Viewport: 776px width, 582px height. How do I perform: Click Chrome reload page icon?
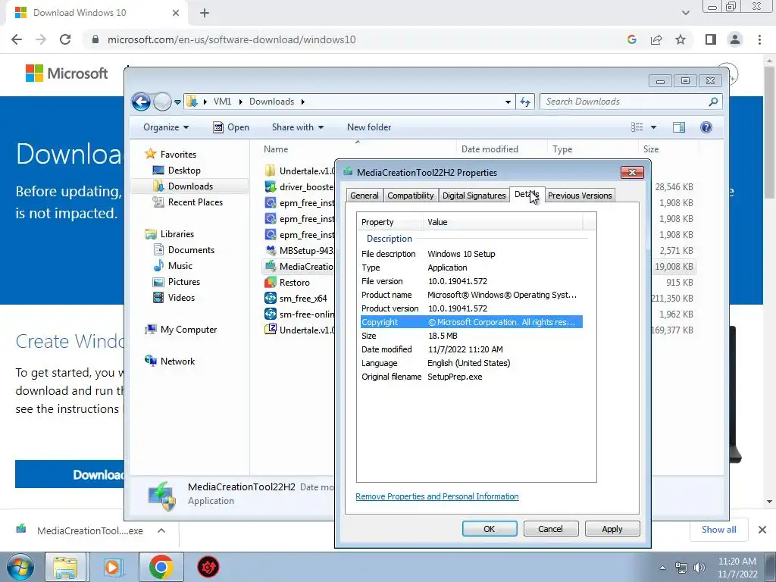(x=65, y=39)
